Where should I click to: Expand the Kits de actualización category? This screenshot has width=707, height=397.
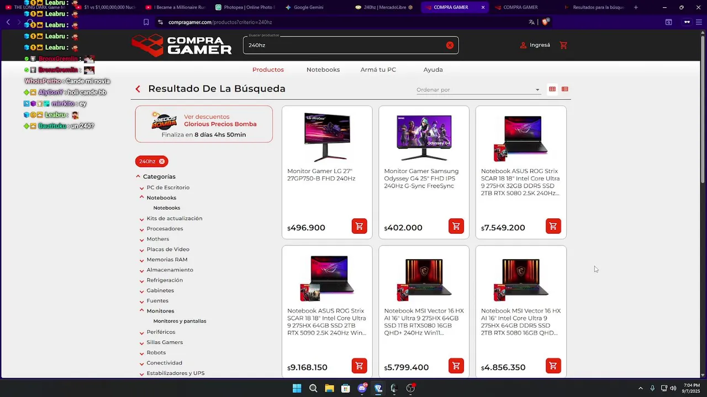[142, 219]
